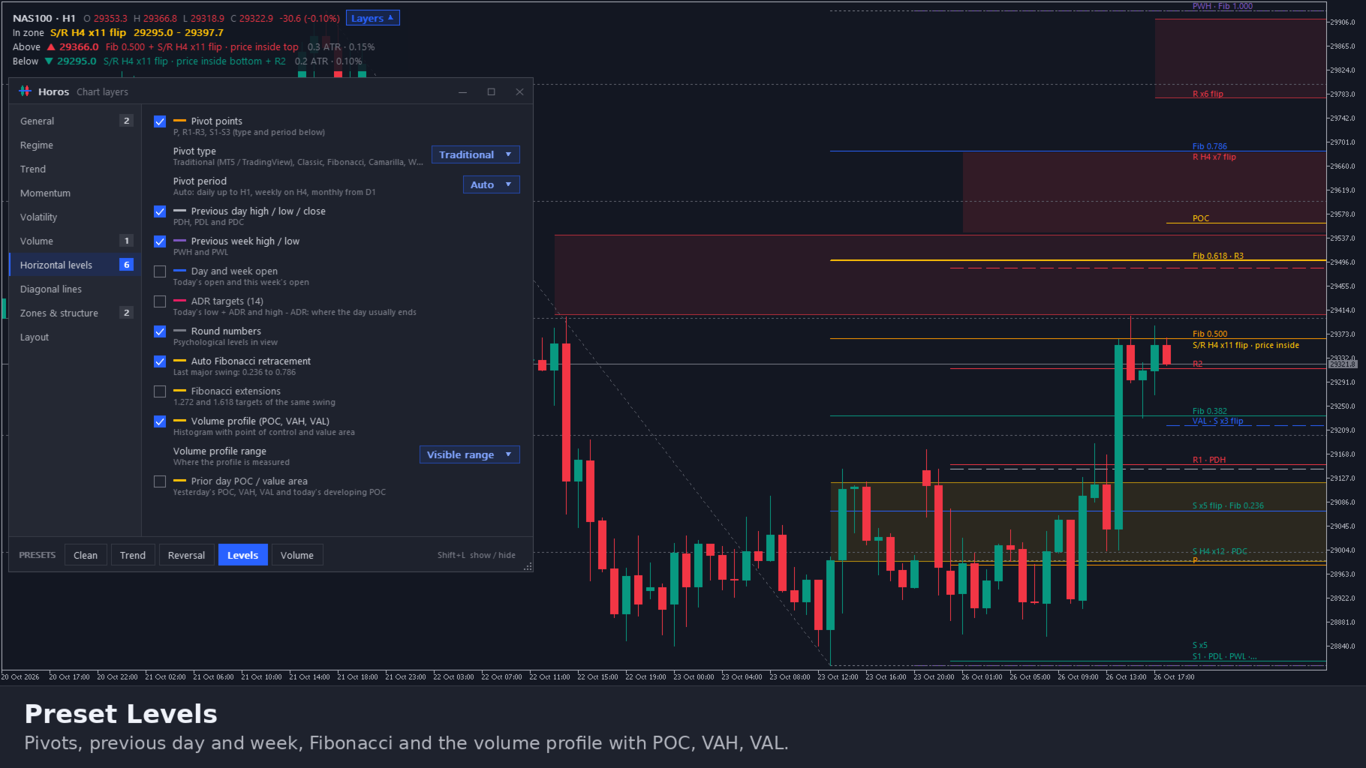This screenshot has width=1366, height=768.
Task: Toggle the Pivot points checkbox
Action: tap(160, 121)
